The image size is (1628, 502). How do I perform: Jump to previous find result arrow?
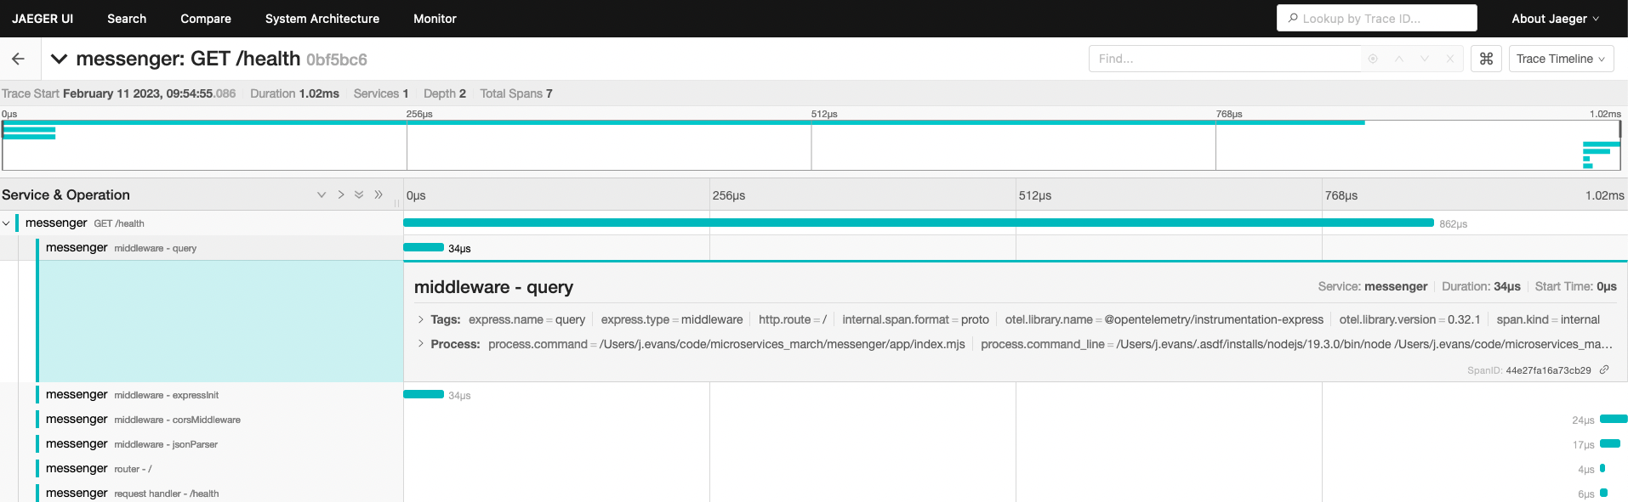1399,59
